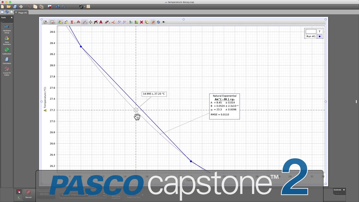Open statistics options dropdown arrow
Image resolution: width=359 pixels, height=202 pixels.
(x=74, y=22)
